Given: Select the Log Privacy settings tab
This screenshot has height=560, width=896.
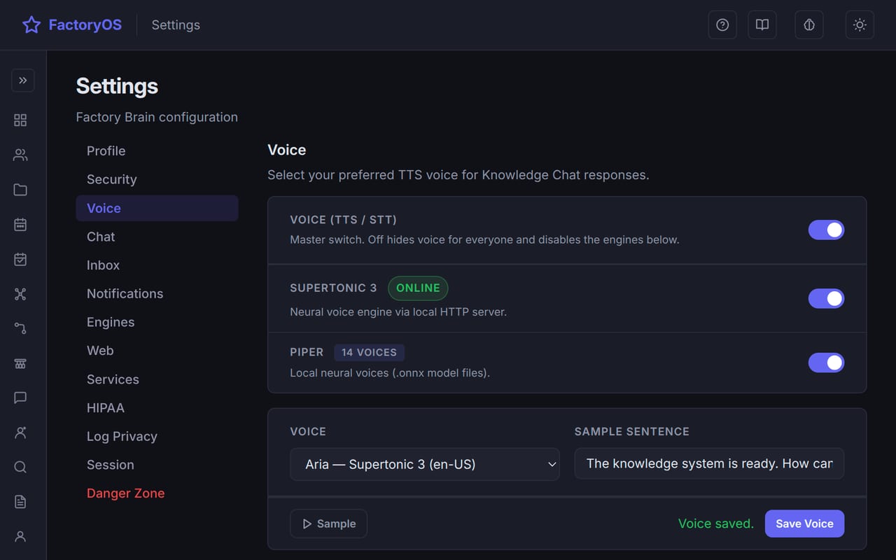Looking at the screenshot, I should pyautogui.click(x=157, y=437).
